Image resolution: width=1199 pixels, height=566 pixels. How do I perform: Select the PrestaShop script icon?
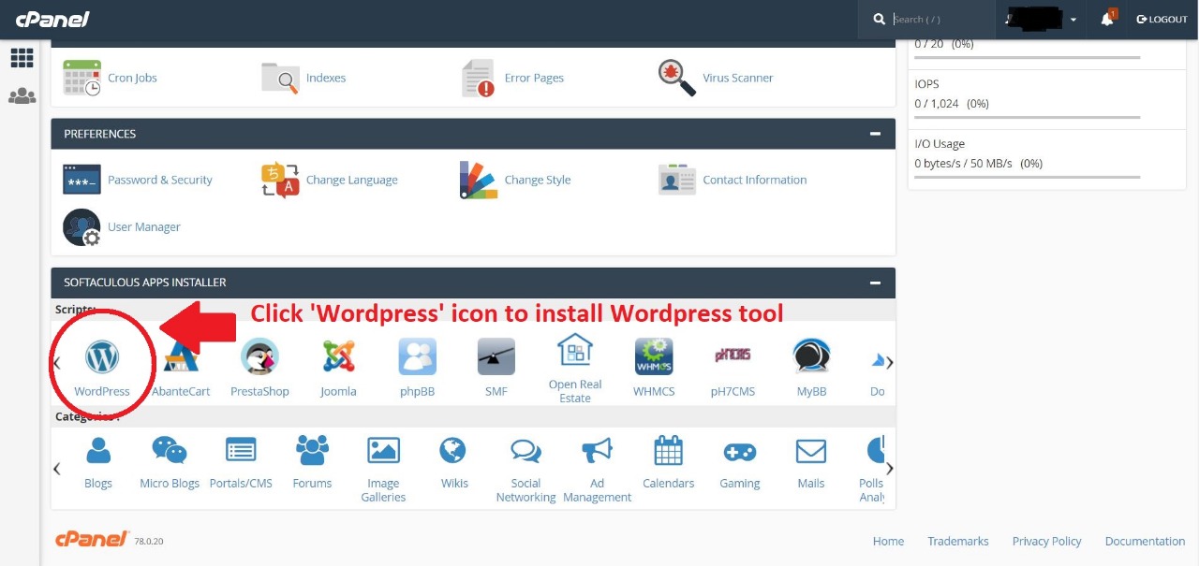click(x=259, y=356)
